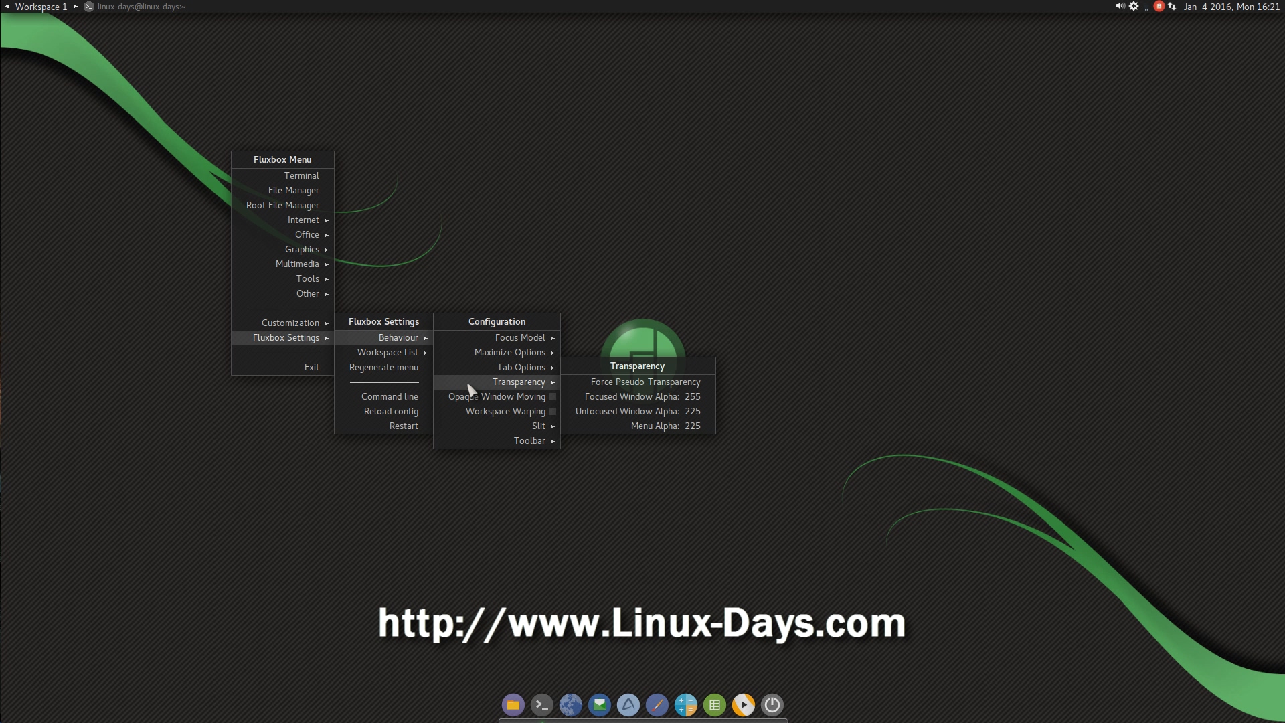This screenshot has width=1285, height=723.
Task: Click the date and time clock
Action: point(1231,7)
